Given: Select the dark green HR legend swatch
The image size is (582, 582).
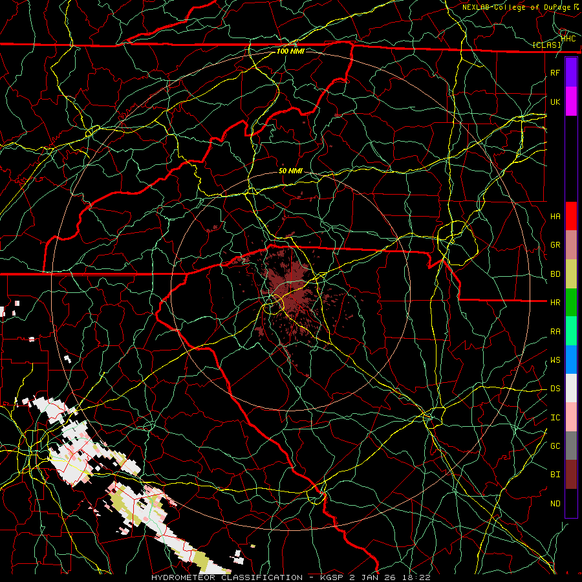Looking at the screenshot, I should click(x=571, y=302).
